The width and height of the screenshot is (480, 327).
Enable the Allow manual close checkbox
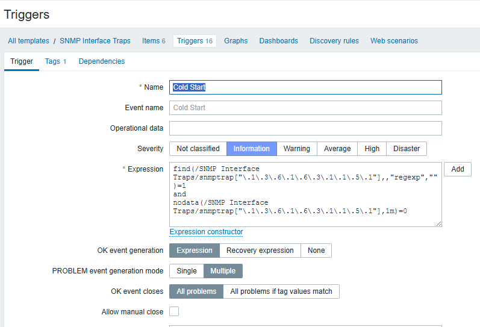point(174,312)
